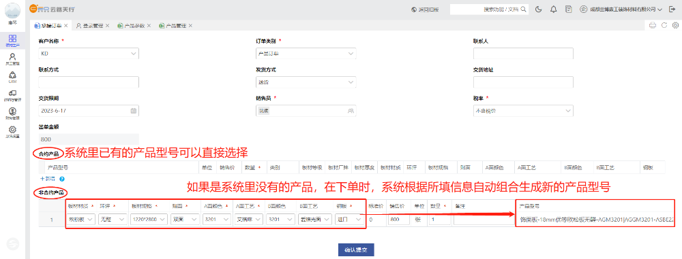The image size is (682, 259).
Task: Open the document notes icon in the header
Action: point(568,9)
